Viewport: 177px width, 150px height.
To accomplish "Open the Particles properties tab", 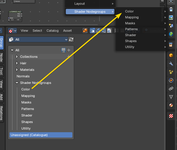I will pyautogui.click(x=171, y=72).
